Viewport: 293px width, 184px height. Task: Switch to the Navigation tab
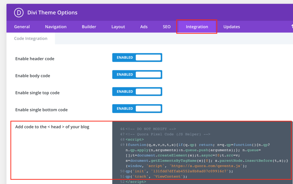[56, 27]
